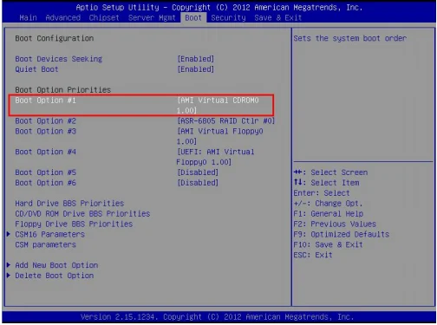Click the Select Item key hint
Image resolution: width=437 pixels, height=325 pixels.
326,183
